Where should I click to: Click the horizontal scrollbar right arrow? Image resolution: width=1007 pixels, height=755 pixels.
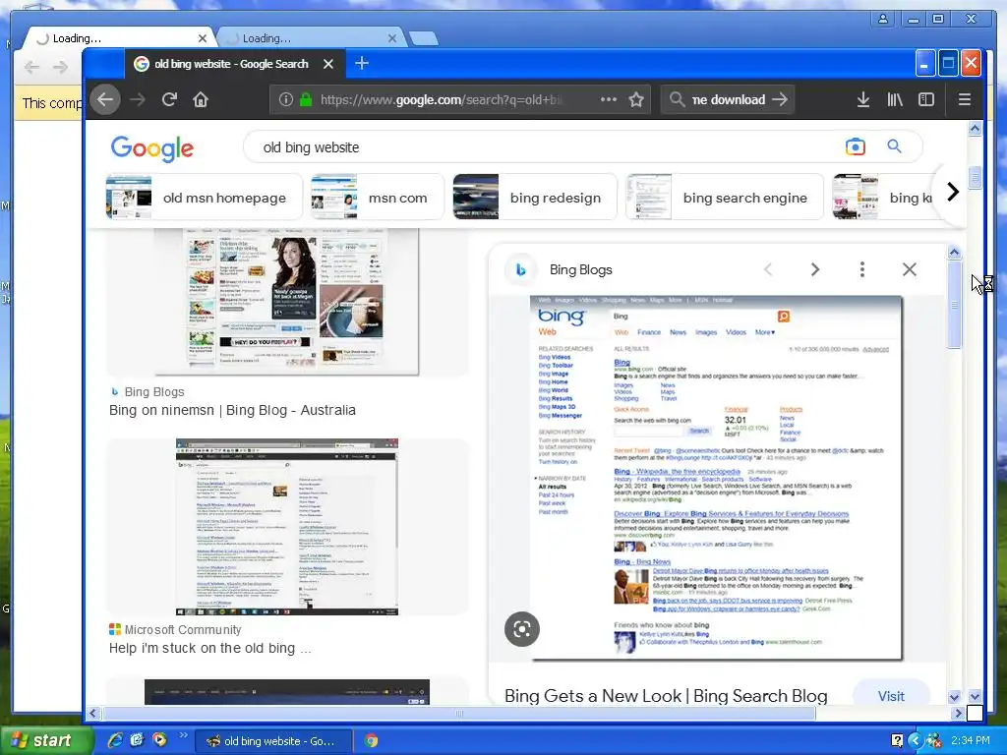[x=958, y=714]
